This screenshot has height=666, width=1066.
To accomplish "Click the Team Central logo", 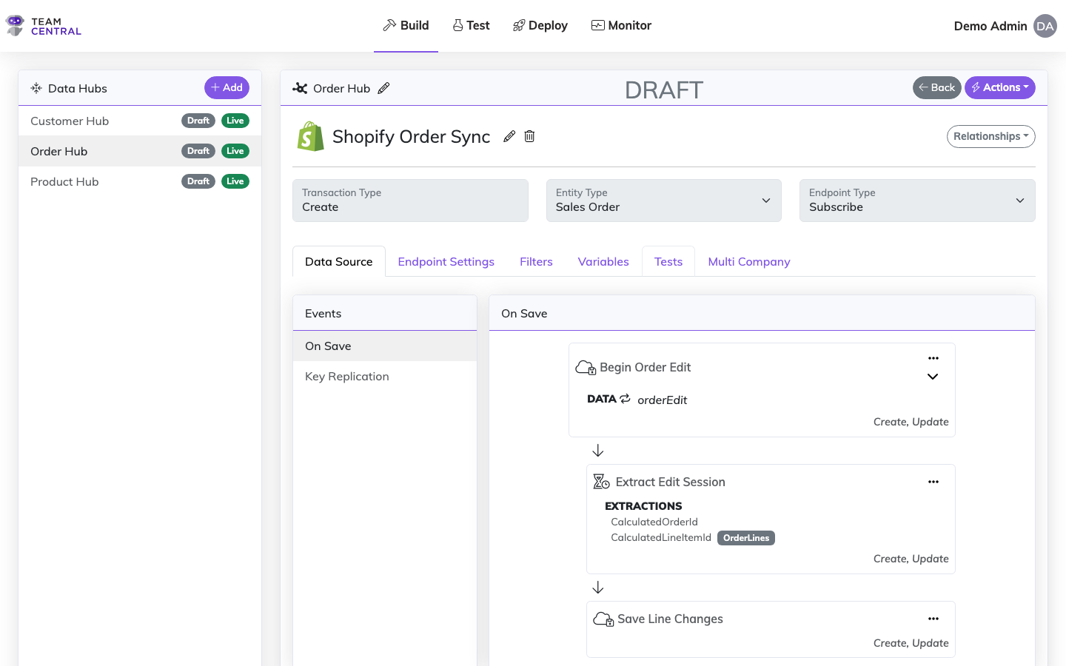I will click(x=44, y=26).
